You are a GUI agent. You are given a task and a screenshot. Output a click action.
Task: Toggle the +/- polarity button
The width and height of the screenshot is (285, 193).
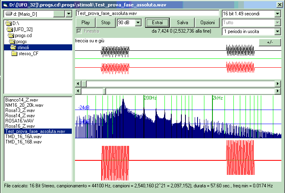pos(270,43)
